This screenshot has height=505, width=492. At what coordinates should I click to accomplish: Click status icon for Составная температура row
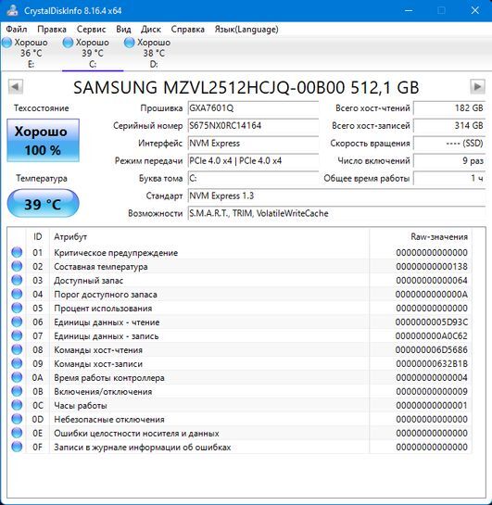pyautogui.click(x=17, y=266)
